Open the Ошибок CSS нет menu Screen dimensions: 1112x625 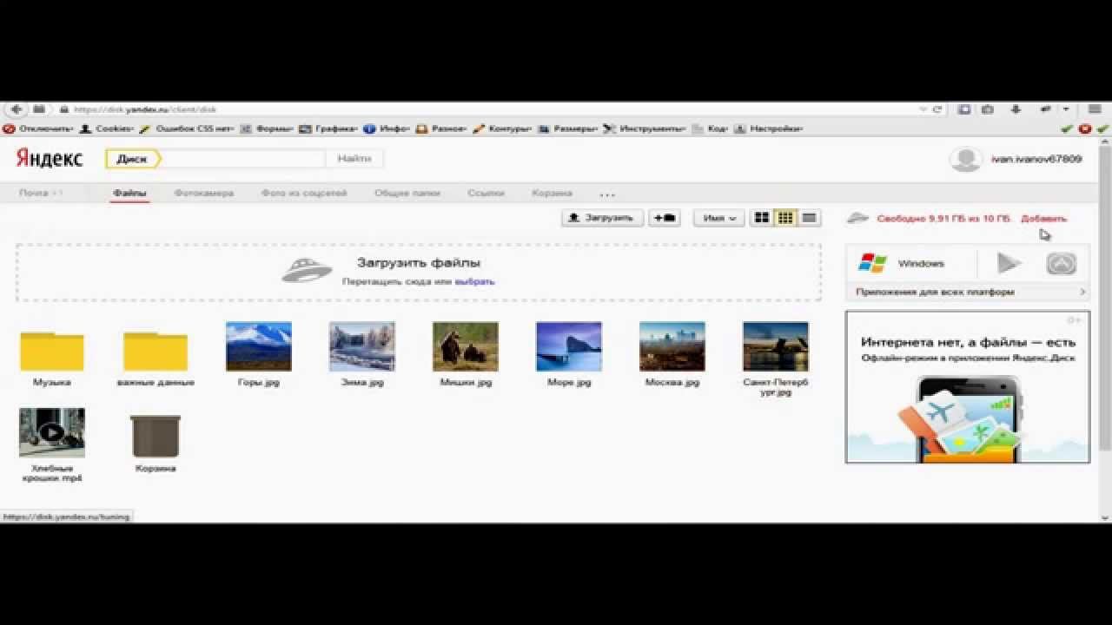[188, 128]
